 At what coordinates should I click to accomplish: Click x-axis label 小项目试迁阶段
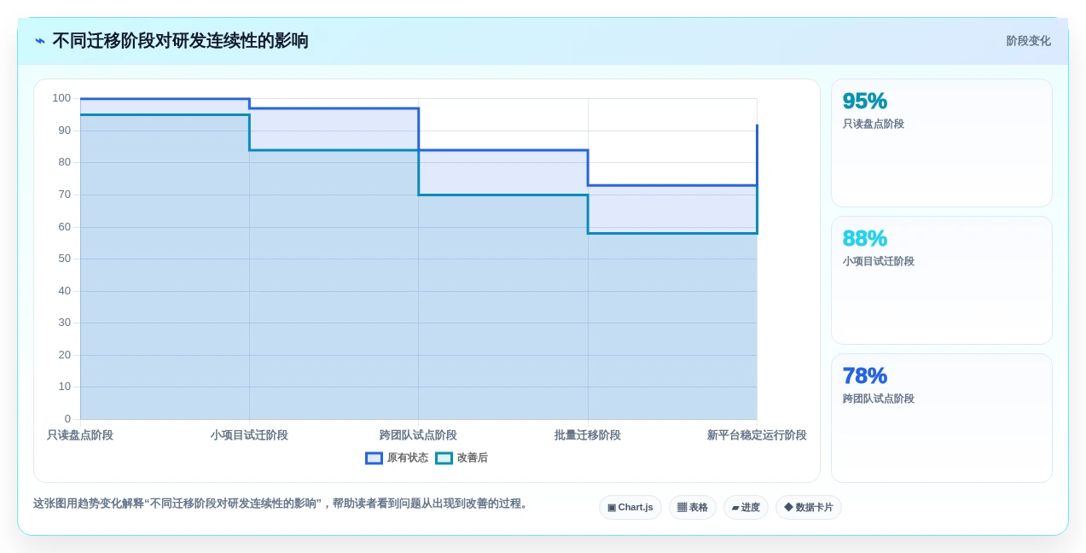coord(249,435)
